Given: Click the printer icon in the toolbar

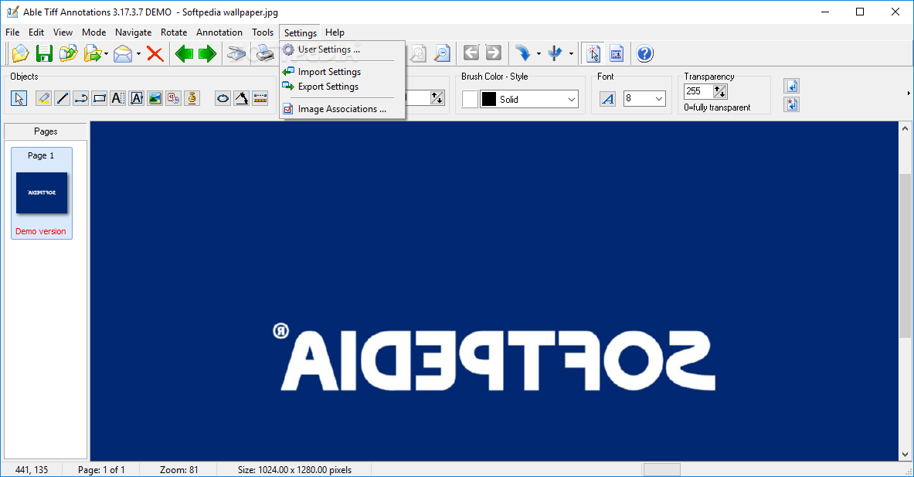Looking at the screenshot, I should pyautogui.click(x=265, y=53).
